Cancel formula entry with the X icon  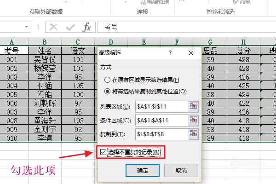click(x=53, y=27)
